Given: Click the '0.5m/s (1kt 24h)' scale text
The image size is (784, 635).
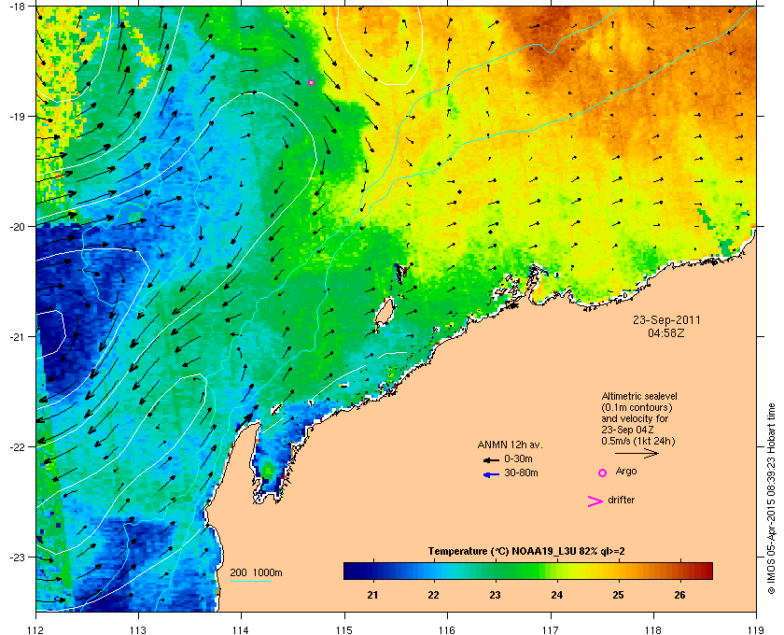Looking at the screenshot, I should (638, 442).
